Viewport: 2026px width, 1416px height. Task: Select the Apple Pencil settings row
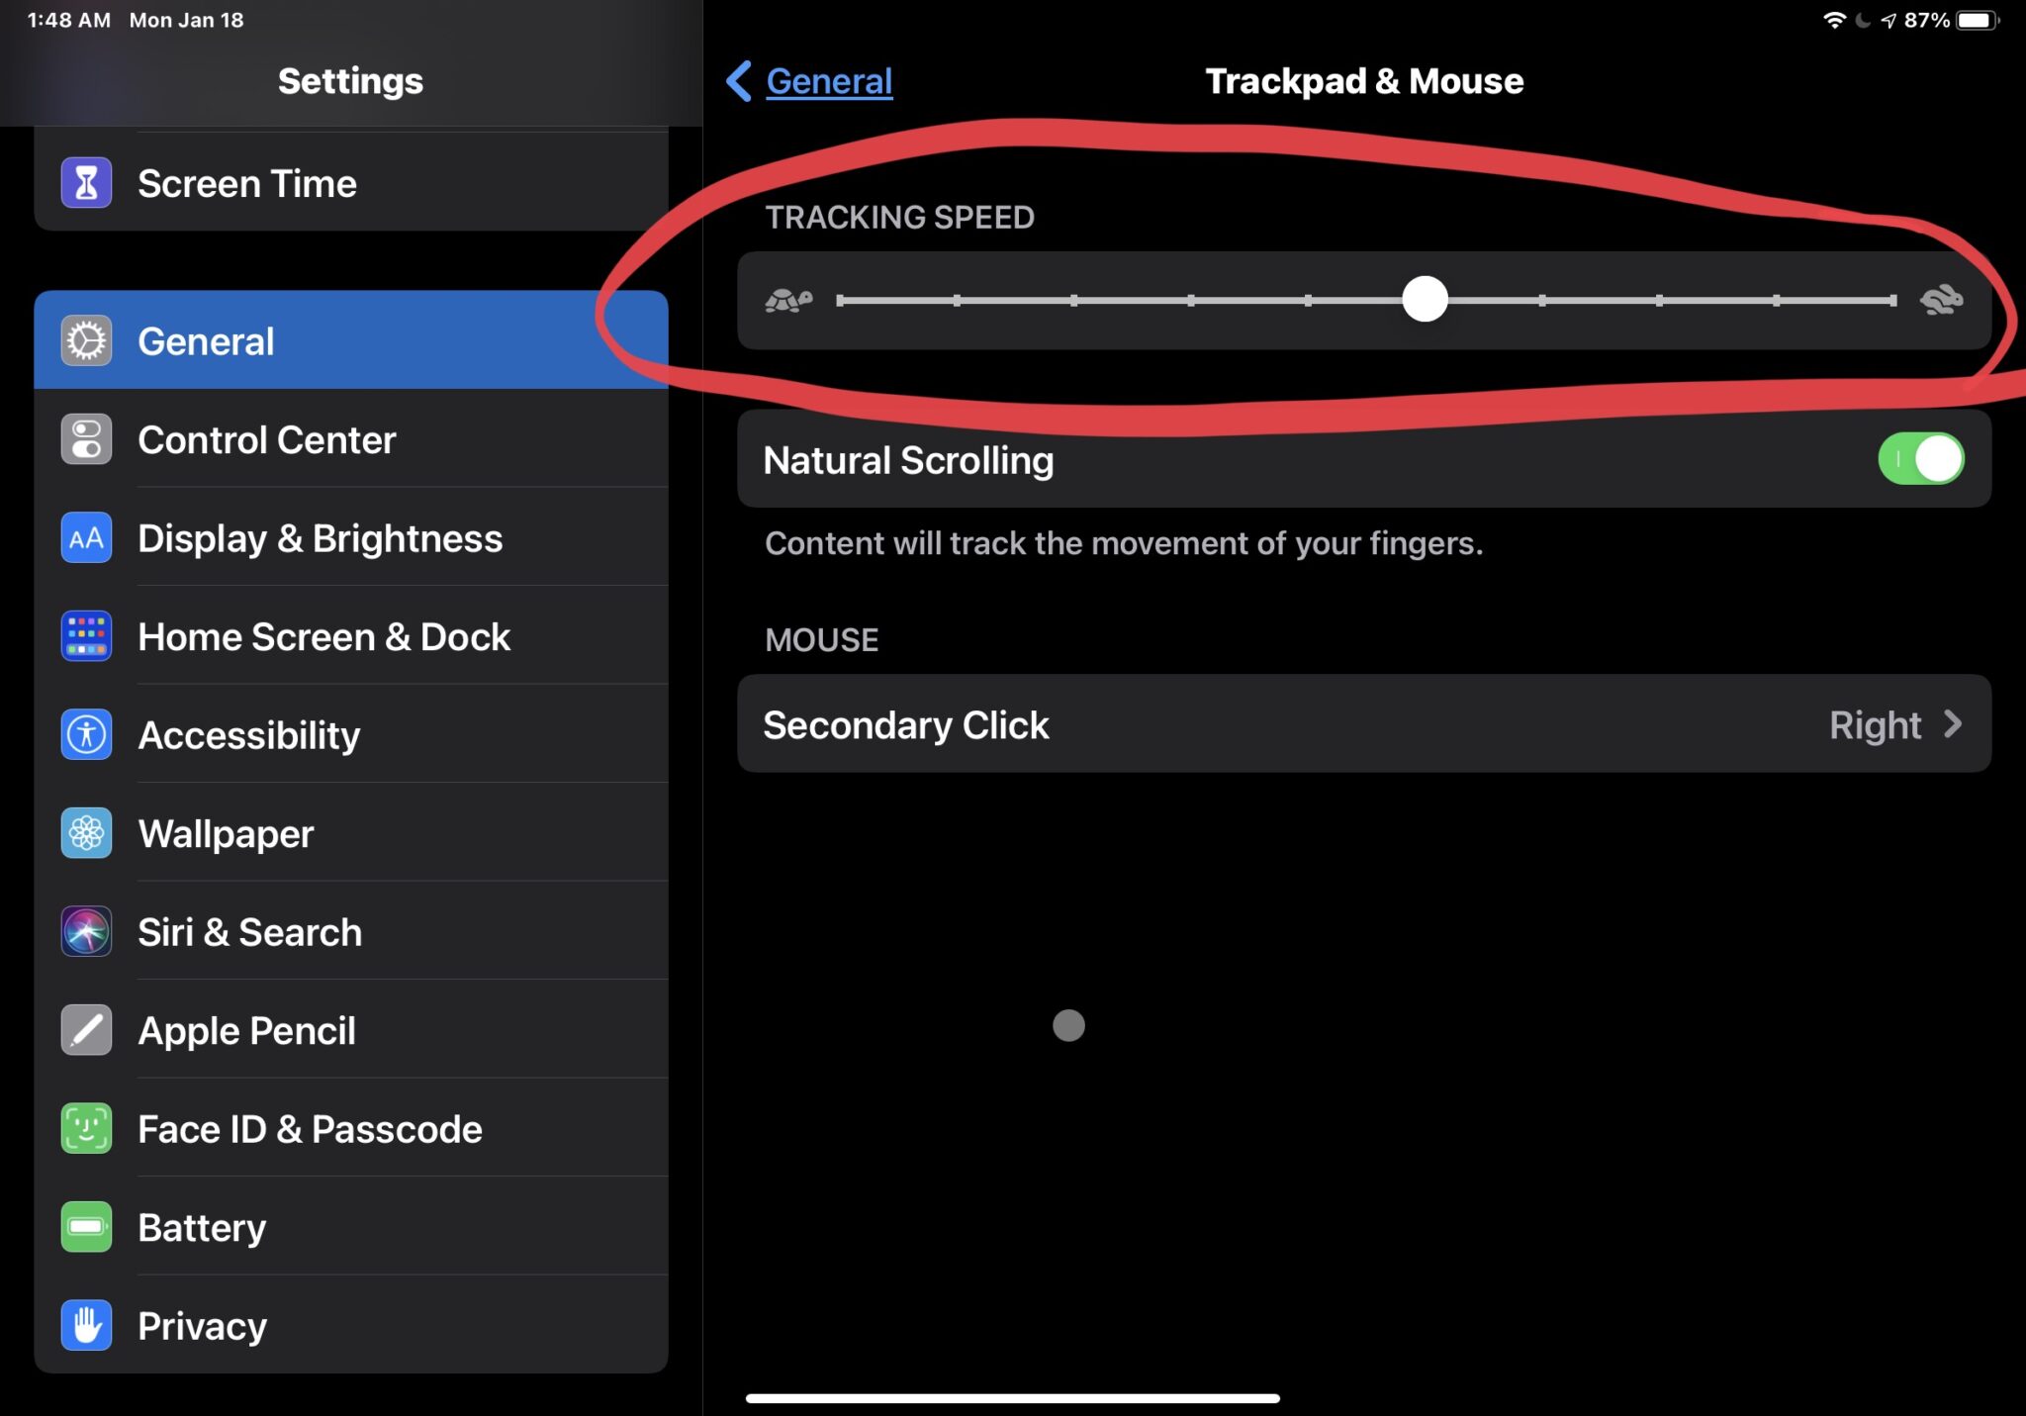[247, 1029]
